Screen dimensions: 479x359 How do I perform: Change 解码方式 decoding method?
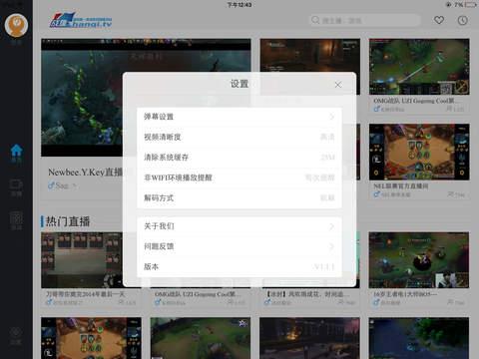click(239, 197)
